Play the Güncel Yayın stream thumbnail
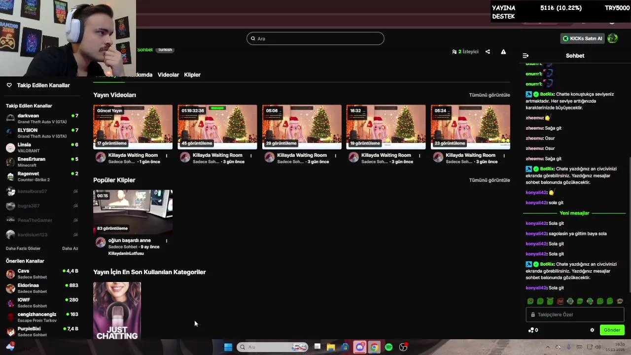631x355 pixels. point(133,127)
